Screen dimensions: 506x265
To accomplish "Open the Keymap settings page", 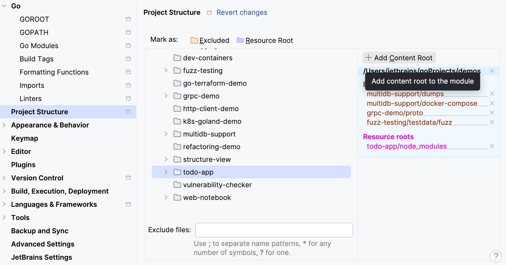I will tap(25, 138).
